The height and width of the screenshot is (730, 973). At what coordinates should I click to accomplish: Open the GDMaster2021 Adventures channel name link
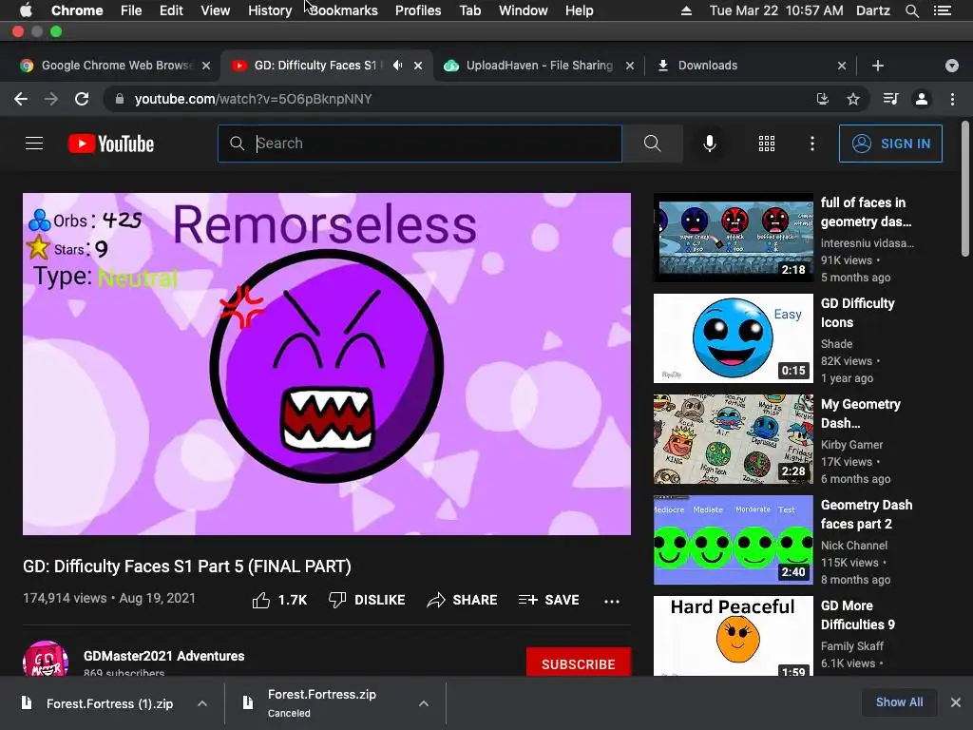click(163, 656)
